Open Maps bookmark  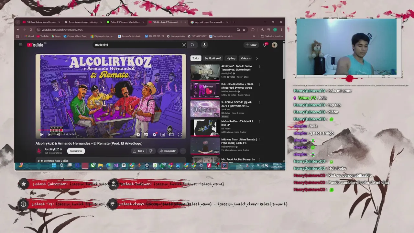(56, 36)
